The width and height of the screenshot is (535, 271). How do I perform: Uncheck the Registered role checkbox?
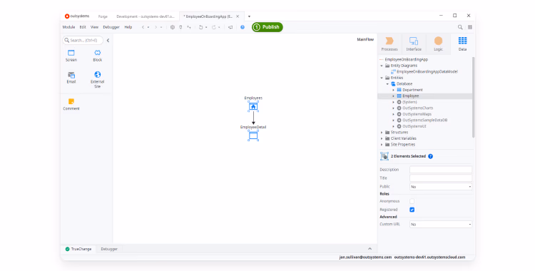coord(412,210)
